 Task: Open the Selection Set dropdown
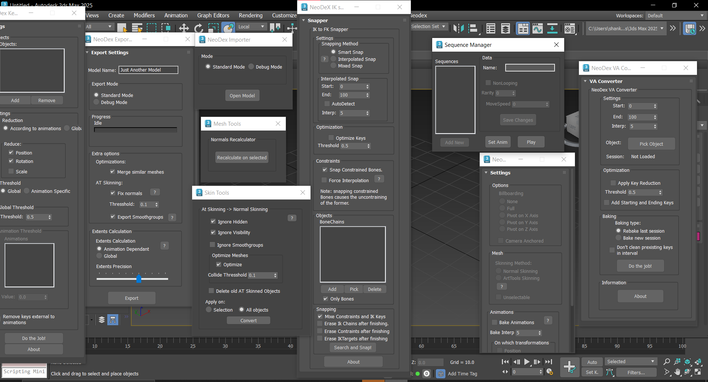pyautogui.click(x=429, y=27)
